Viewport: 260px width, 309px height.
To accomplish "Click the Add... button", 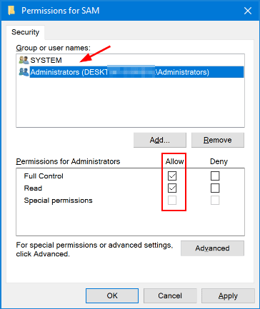I will (x=160, y=140).
